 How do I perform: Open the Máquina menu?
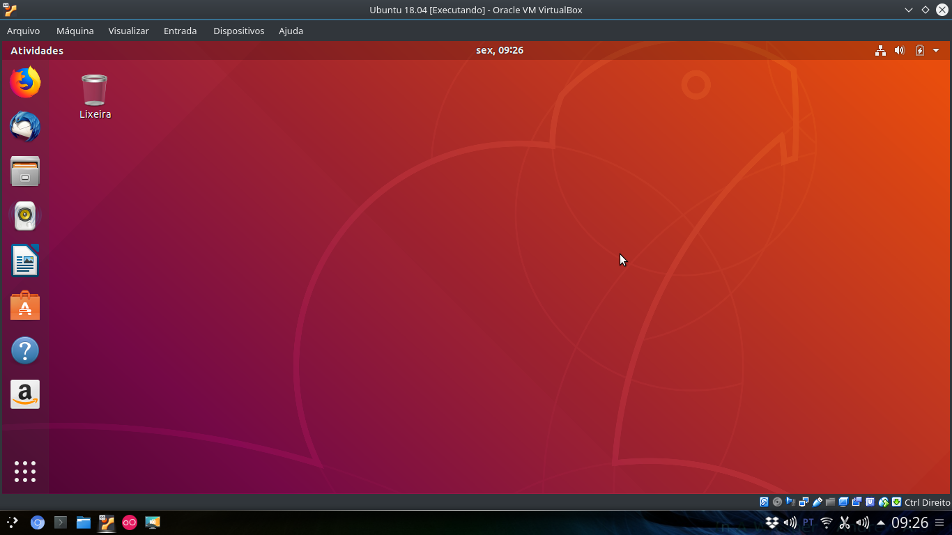(75, 31)
